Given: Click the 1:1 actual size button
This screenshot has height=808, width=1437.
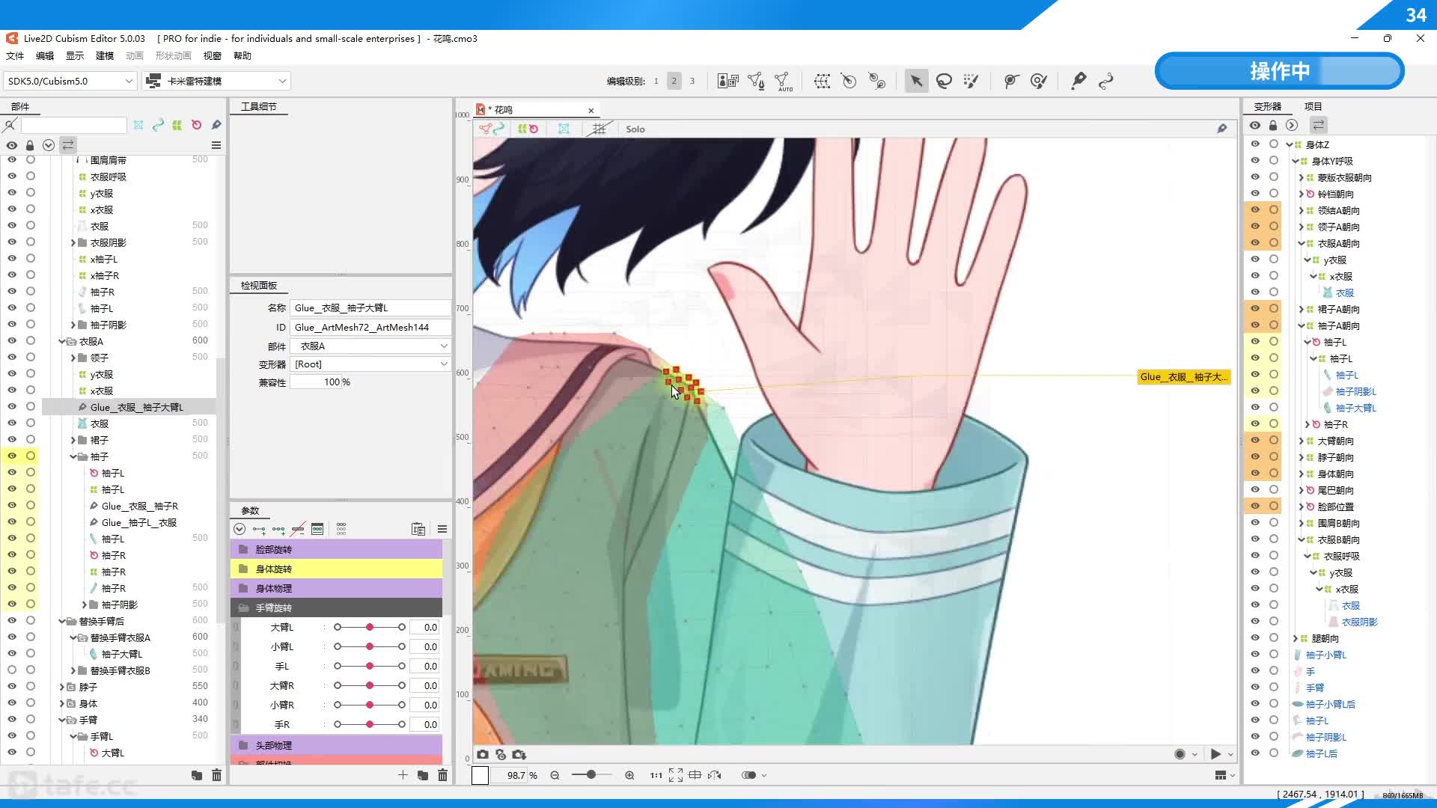Looking at the screenshot, I should coord(656,775).
